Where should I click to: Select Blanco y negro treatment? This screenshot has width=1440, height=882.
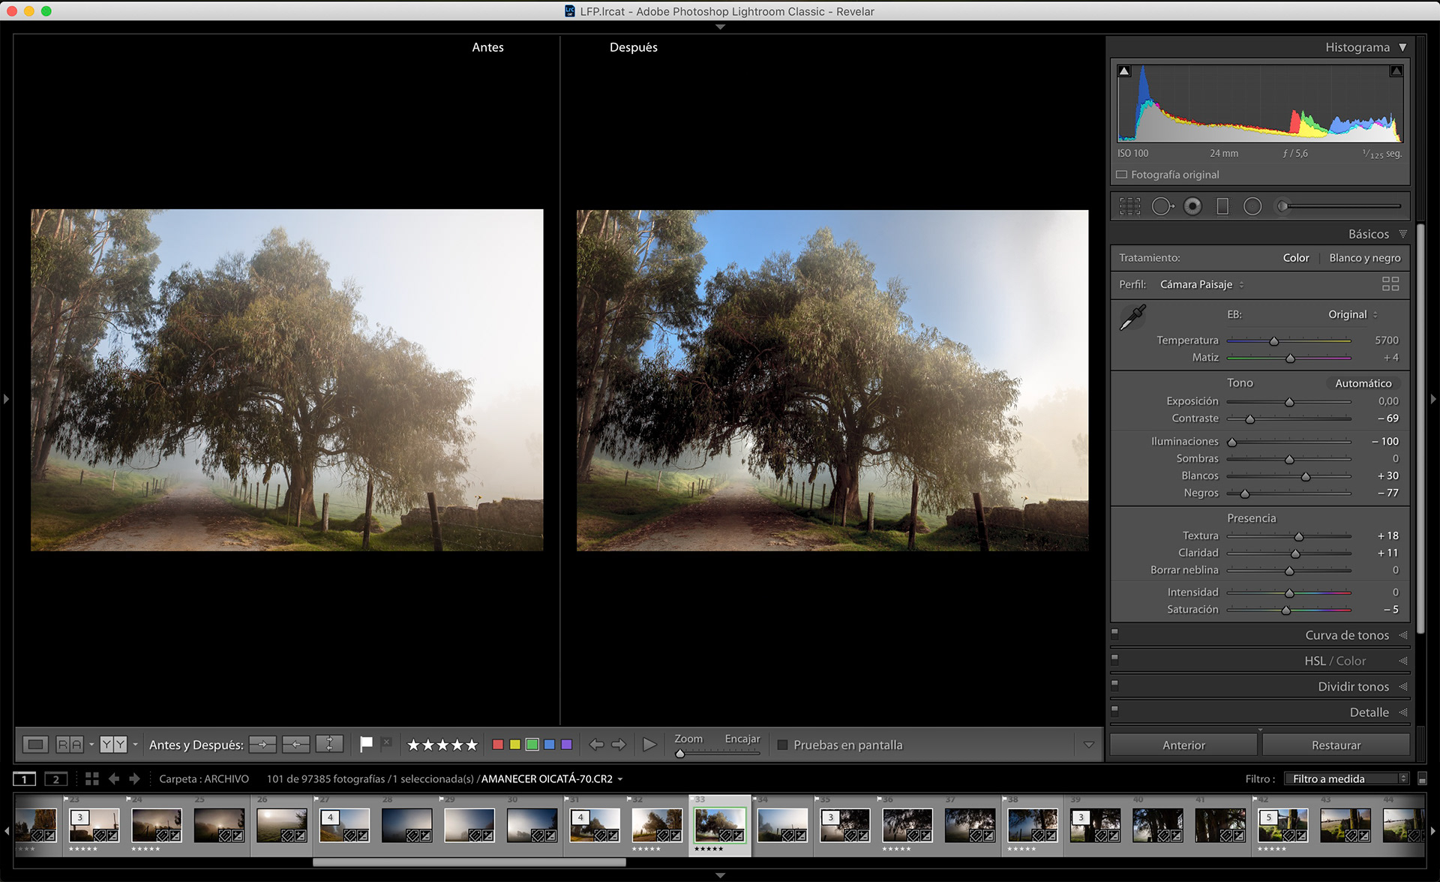coord(1364,258)
